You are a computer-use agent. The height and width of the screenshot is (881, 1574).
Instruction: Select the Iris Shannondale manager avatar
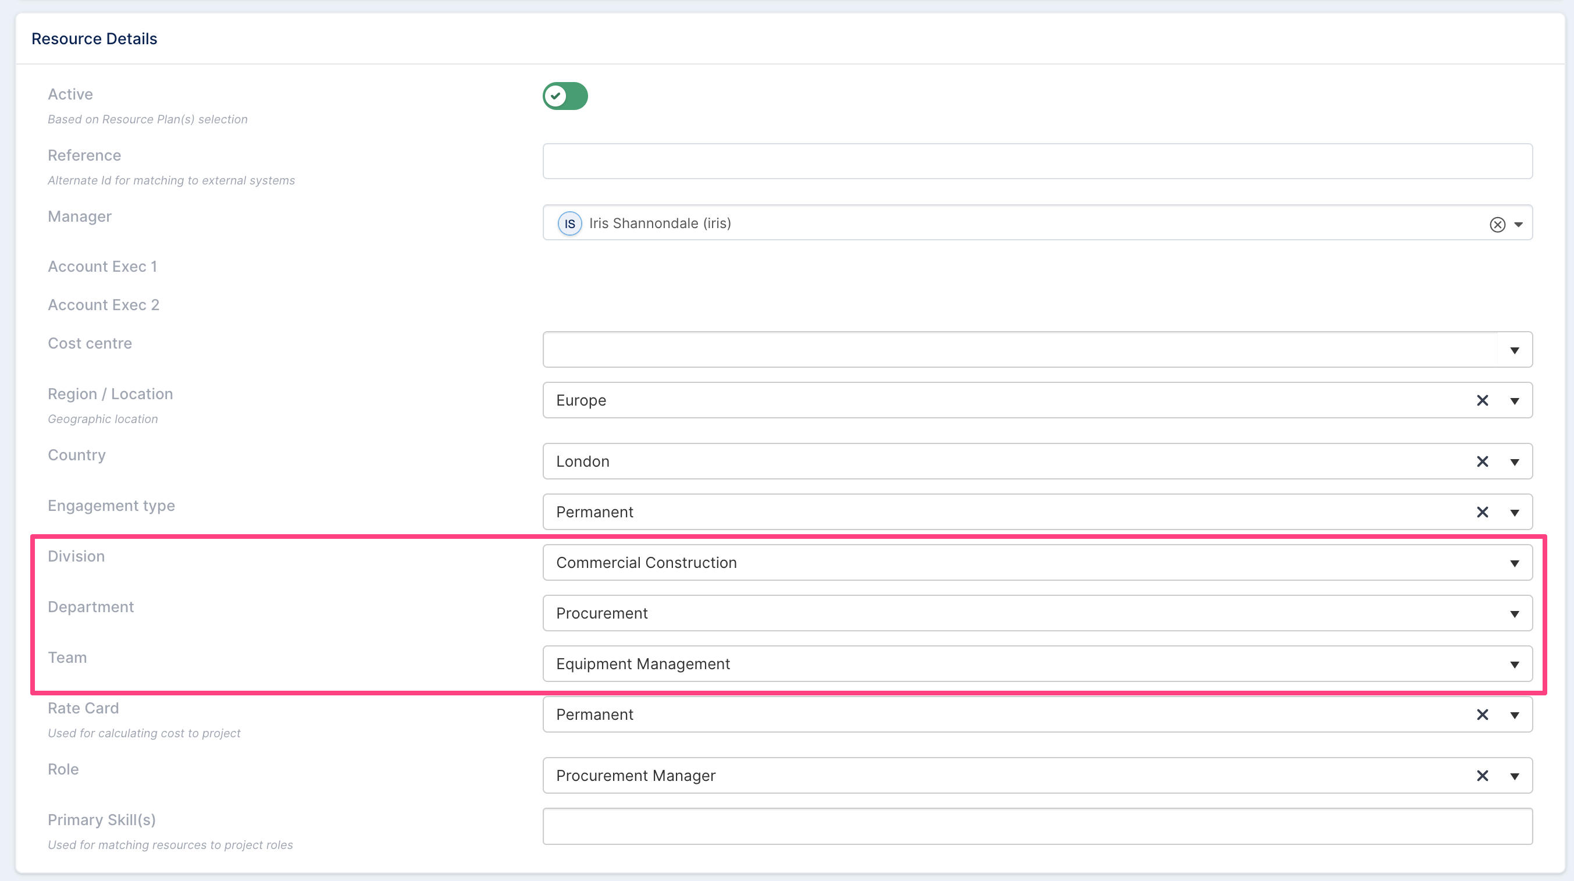point(569,223)
